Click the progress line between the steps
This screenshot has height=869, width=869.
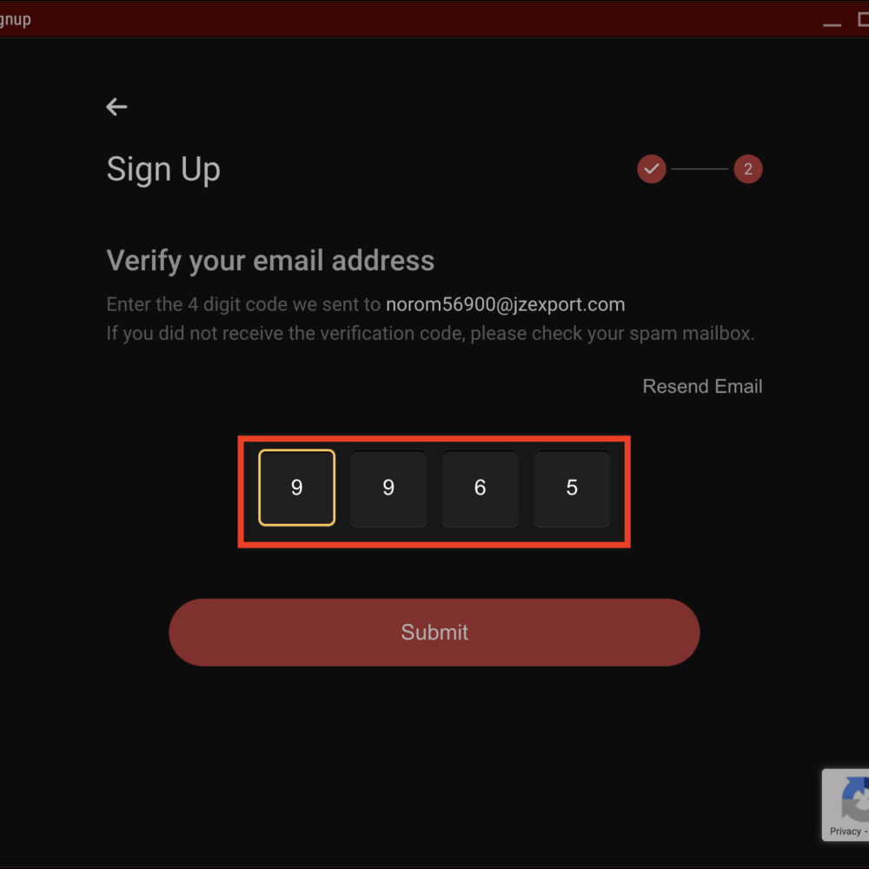tap(700, 169)
